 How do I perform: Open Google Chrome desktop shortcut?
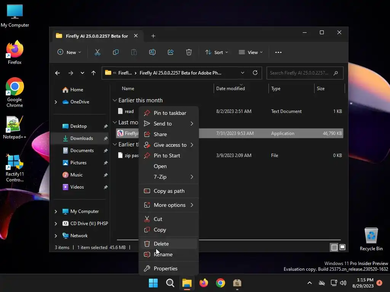click(15, 92)
